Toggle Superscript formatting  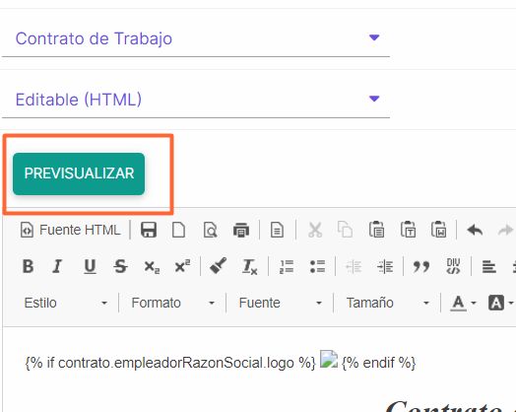tap(182, 266)
